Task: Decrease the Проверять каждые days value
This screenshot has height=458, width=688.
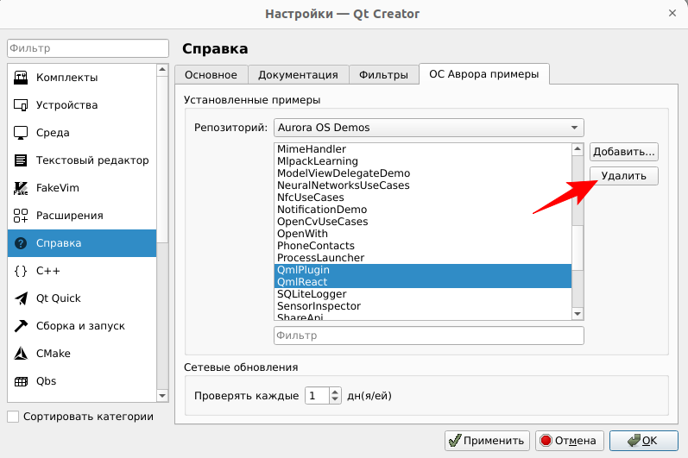Action: click(x=335, y=399)
